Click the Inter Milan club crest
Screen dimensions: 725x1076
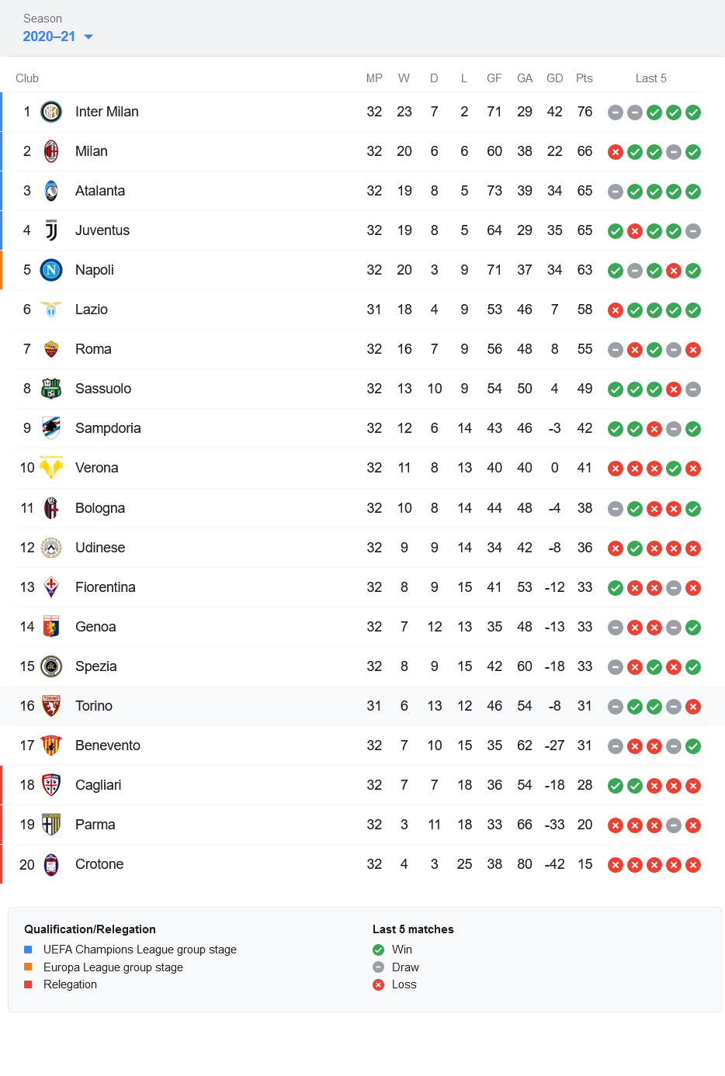[x=51, y=112]
